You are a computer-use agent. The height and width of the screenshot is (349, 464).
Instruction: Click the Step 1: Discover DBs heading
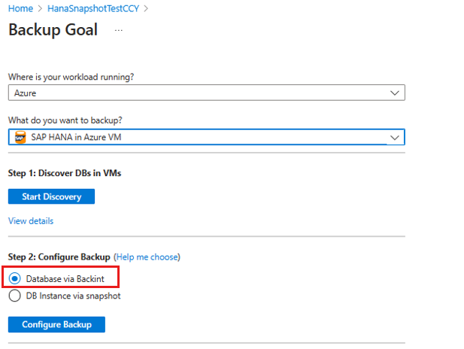click(65, 173)
